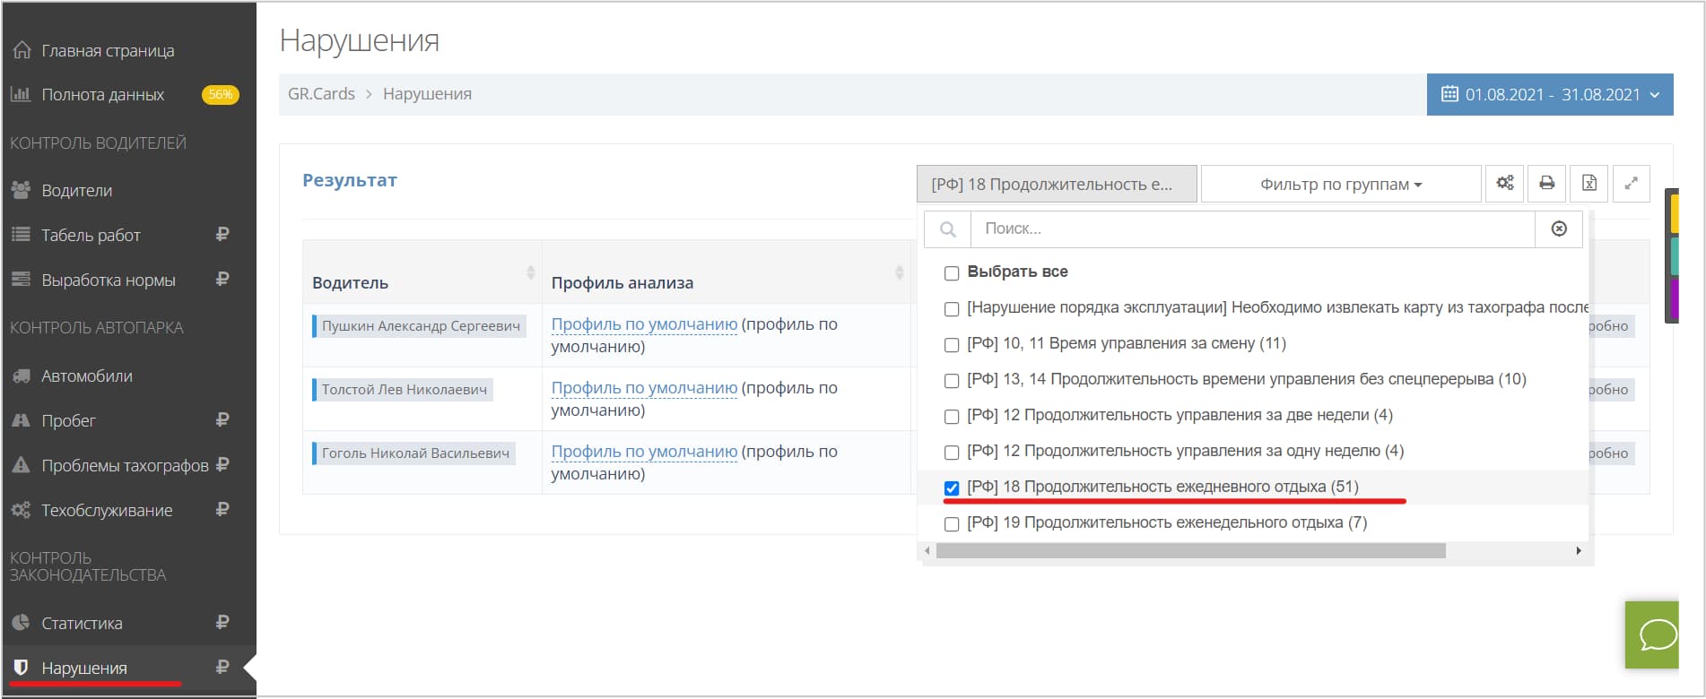This screenshot has width=1706, height=699.
Task: Click the gears icon beside Техобслуживание
Action: coord(21,510)
